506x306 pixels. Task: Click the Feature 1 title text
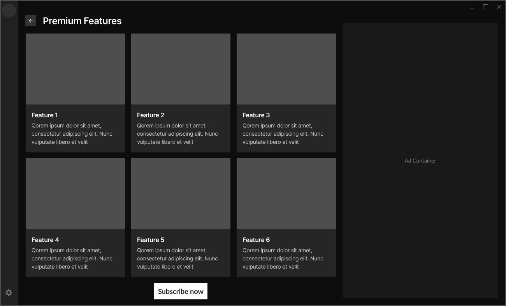pyautogui.click(x=45, y=115)
